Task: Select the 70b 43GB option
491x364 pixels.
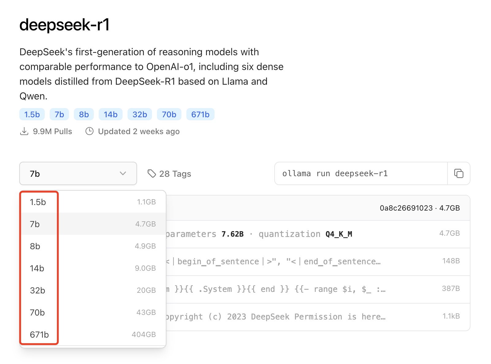Action: (x=93, y=312)
